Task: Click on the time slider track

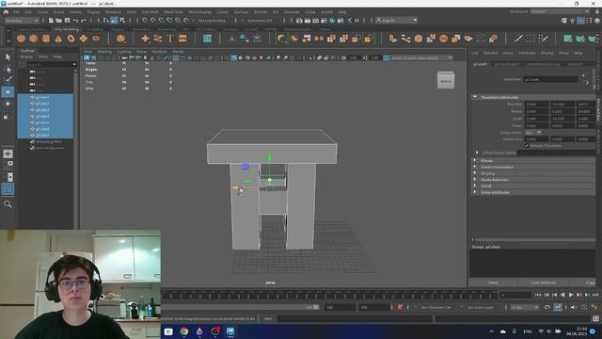Action: [329, 295]
